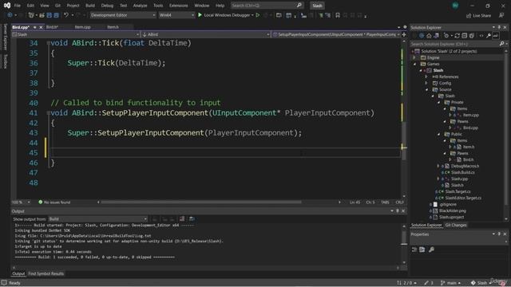
Task: Click Start Without Debugging outline play icon
Action: (x=258, y=15)
